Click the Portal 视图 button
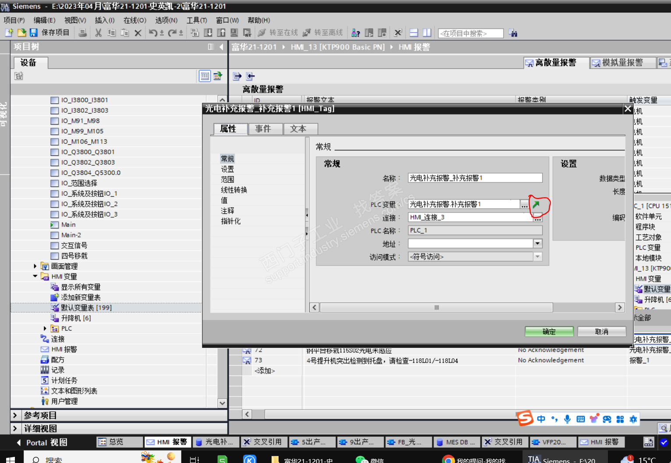This screenshot has width=671, height=463. tap(42, 442)
